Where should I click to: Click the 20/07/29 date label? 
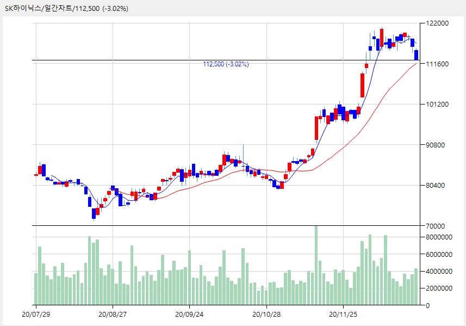(x=36, y=315)
